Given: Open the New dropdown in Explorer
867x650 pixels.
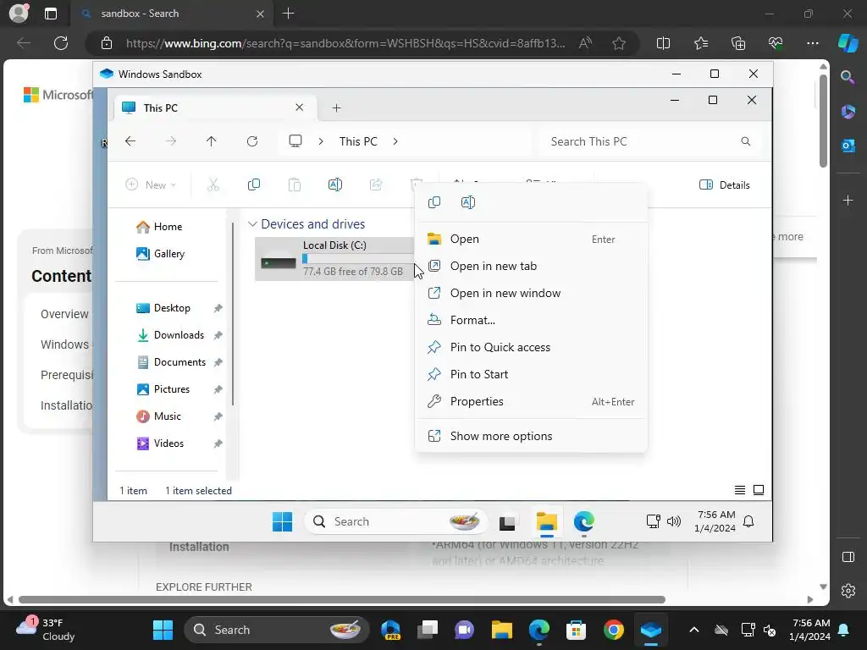Looking at the screenshot, I should click(x=151, y=185).
